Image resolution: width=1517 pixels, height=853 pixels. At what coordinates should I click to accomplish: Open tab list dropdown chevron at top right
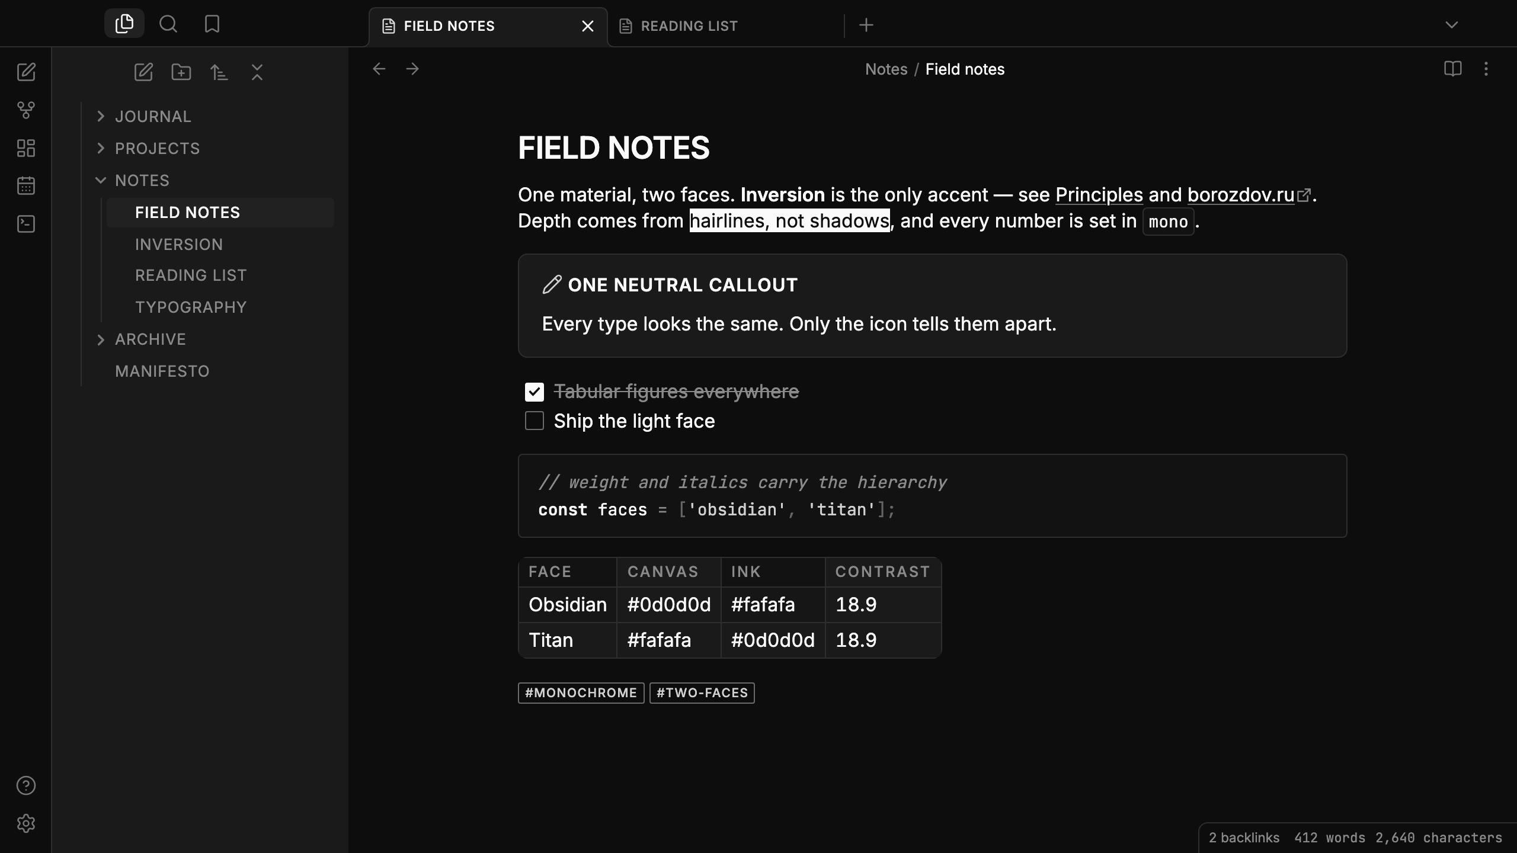click(1452, 25)
